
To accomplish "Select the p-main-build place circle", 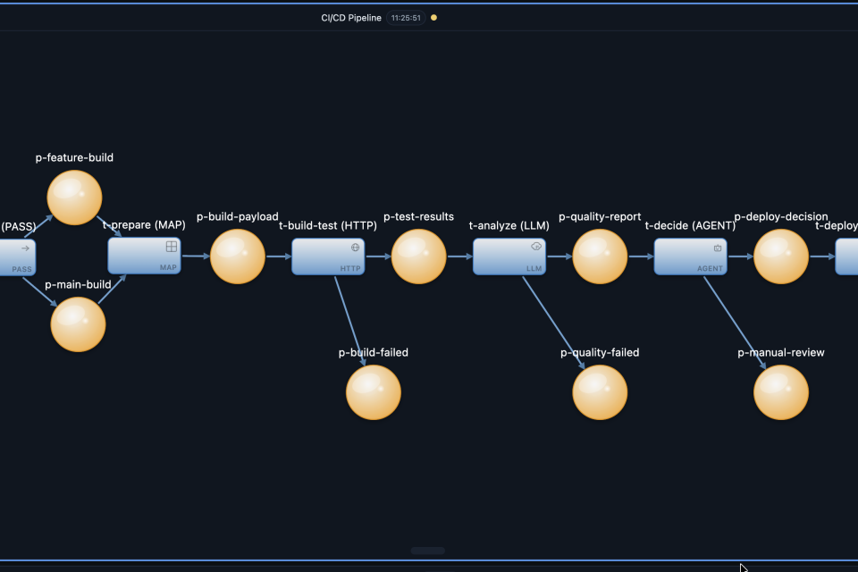I will click(78, 324).
